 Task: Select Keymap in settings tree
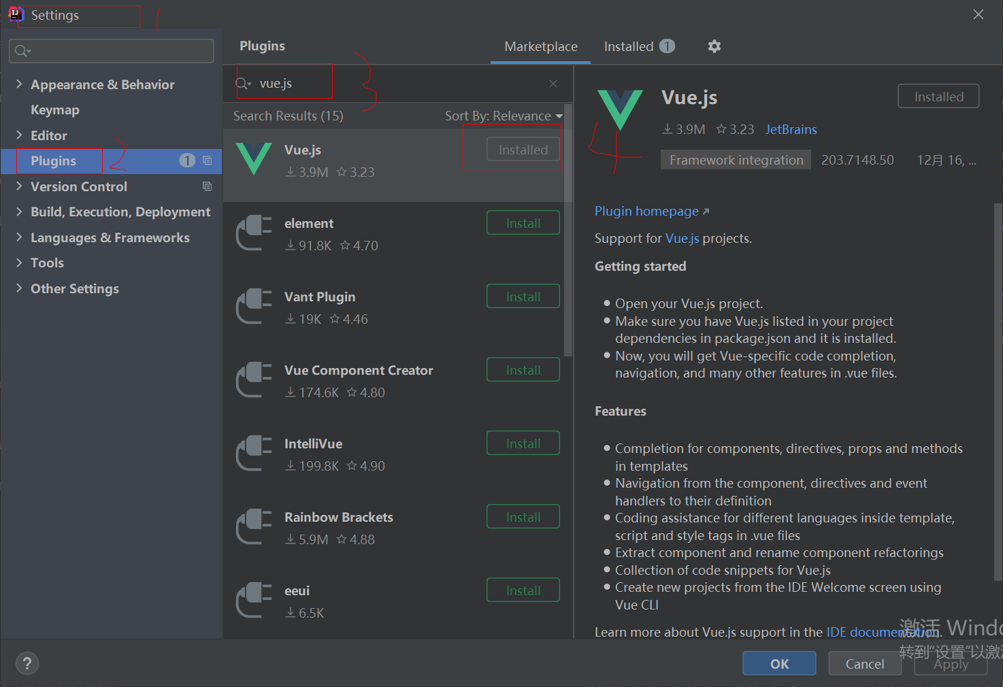coord(55,110)
